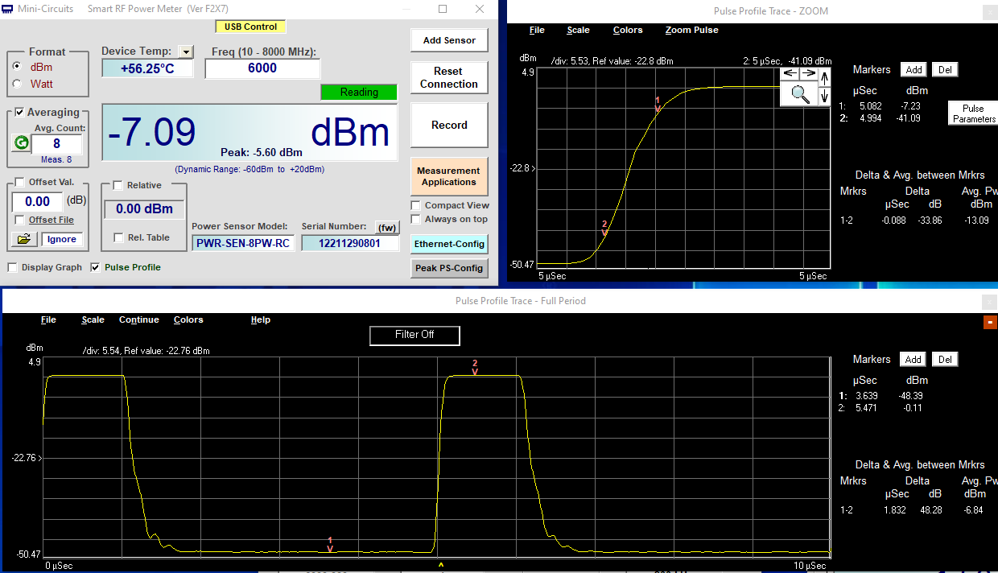Image resolution: width=998 pixels, height=573 pixels.
Task: Enable the Display Graph checkbox
Action: 13,267
